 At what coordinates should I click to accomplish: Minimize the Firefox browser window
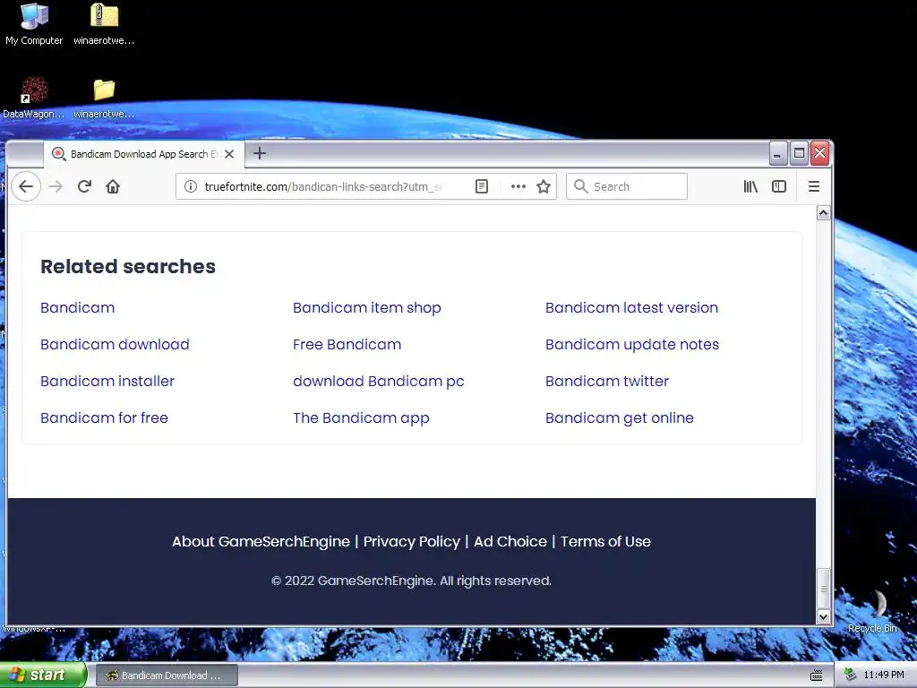coord(777,154)
